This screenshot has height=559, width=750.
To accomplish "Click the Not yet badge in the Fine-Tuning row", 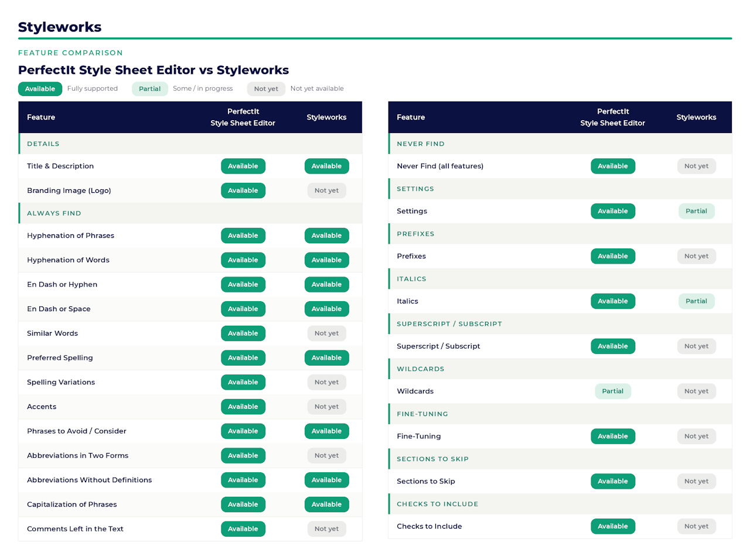I will click(x=696, y=437).
